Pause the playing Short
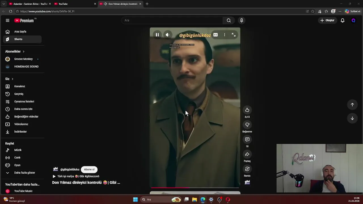The height and width of the screenshot is (204, 363). click(x=157, y=35)
